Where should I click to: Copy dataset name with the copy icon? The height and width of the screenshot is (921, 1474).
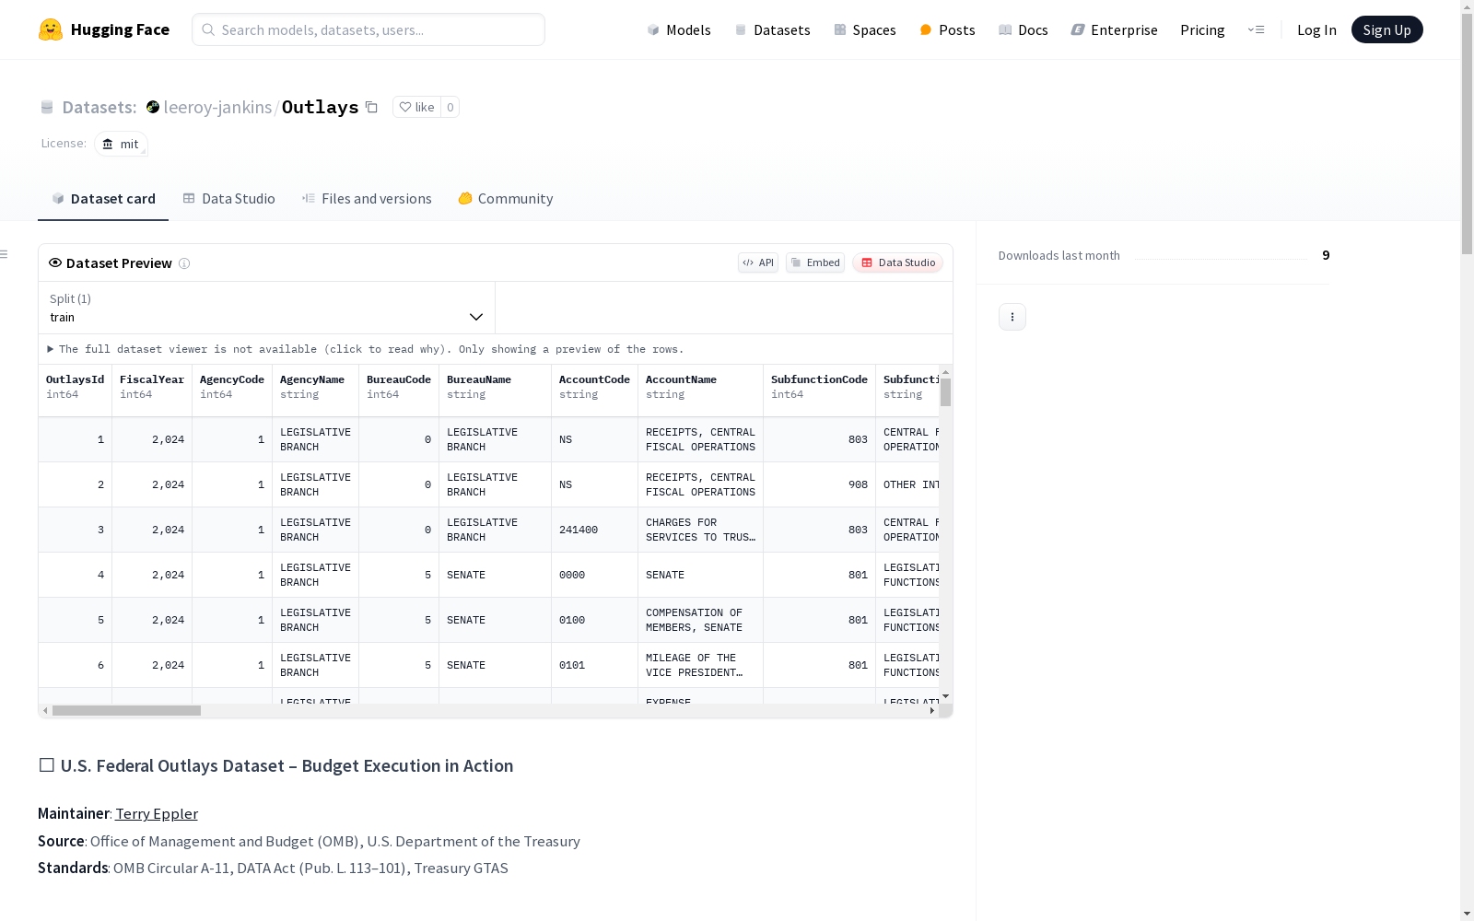pyautogui.click(x=371, y=107)
